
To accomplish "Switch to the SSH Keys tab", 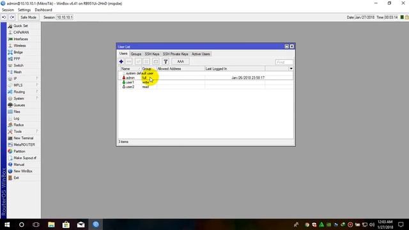I will coord(152,54).
